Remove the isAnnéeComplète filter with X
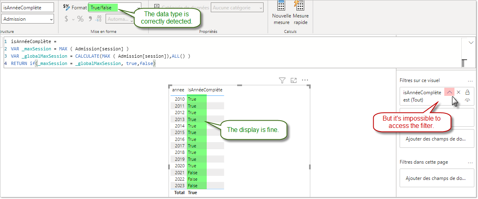The height and width of the screenshot is (199, 478). coord(459,92)
